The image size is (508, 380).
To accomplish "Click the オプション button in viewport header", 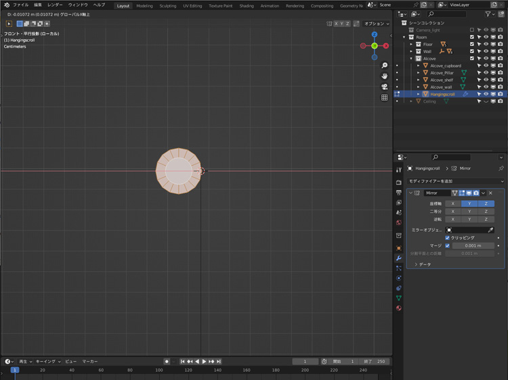I will click(376, 24).
